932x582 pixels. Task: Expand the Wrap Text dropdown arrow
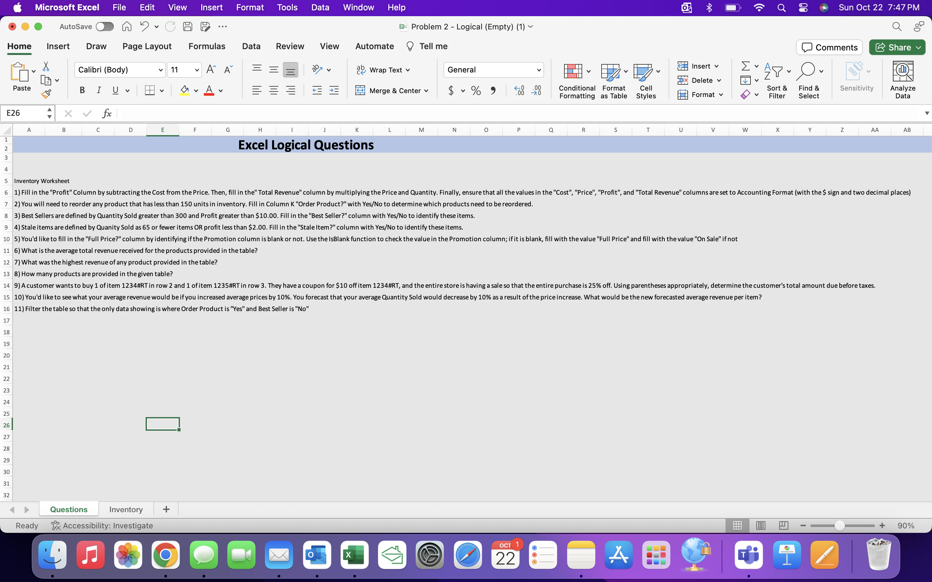tap(407, 70)
